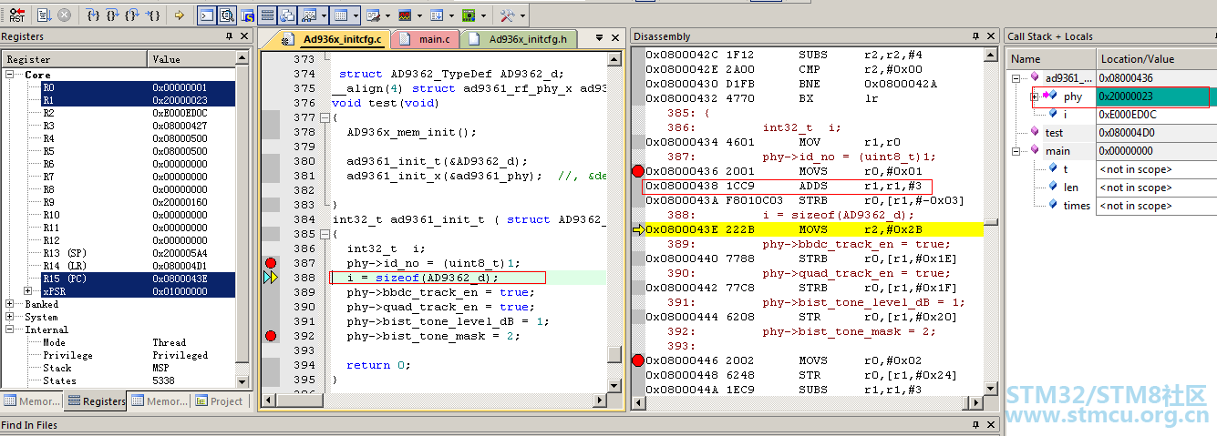Image resolution: width=1217 pixels, height=436 pixels.
Task: Toggle breakpoint on source line 392
Action: coord(270,336)
